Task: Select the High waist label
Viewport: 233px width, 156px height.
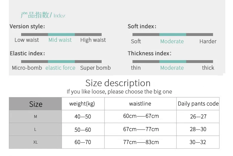Action: 93,40
